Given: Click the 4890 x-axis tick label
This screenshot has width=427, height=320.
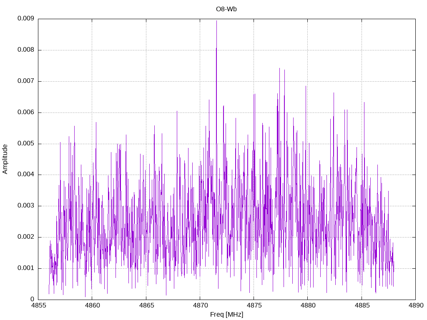Looking at the screenshot, I should pyautogui.click(x=416, y=305).
